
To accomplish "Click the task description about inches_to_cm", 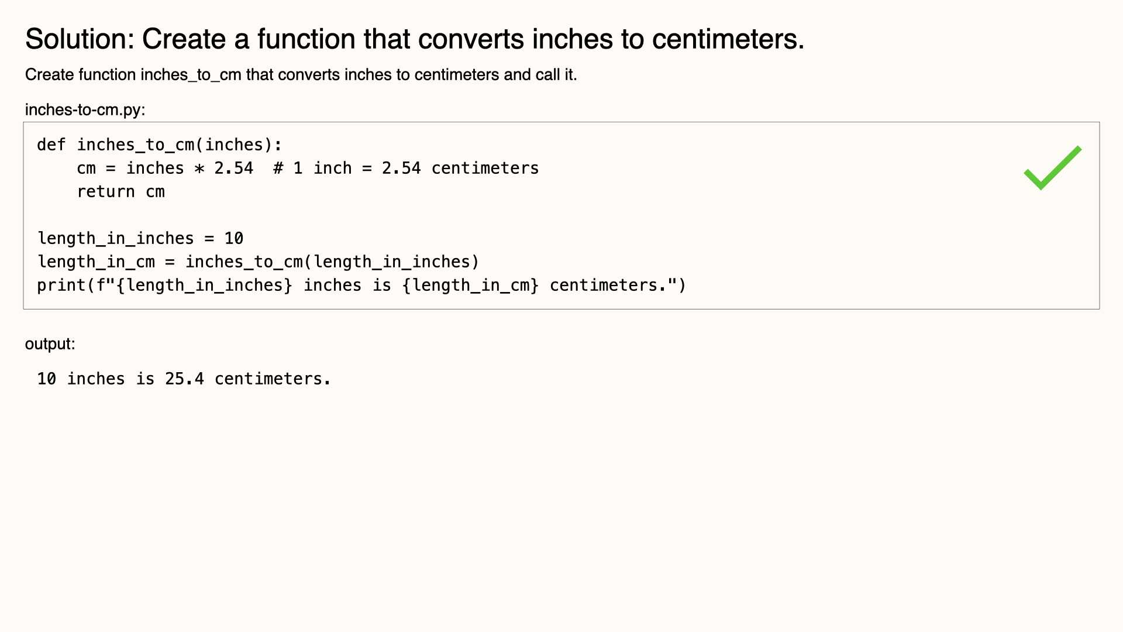I will pos(301,75).
